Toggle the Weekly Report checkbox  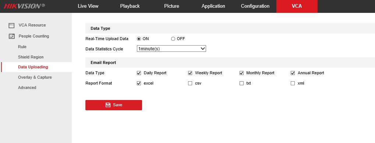(x=190, y=73)
